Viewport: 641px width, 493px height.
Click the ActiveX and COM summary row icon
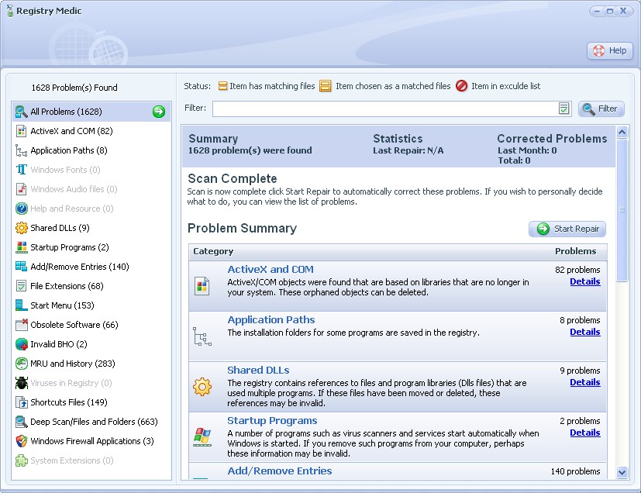(x=202, y=286)
